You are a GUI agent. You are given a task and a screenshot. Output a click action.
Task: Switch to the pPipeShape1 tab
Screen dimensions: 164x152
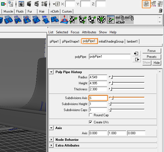[71, 41]
